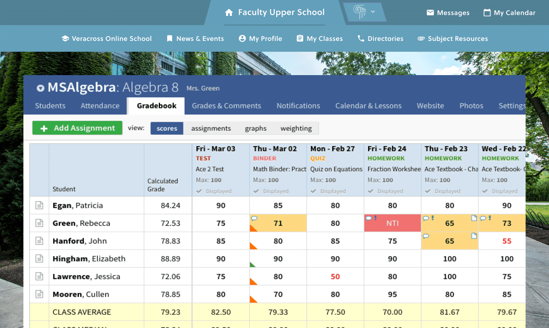Image resolution: width=549 pixels, height=328 pixels.
Task: Open My Classes link
Action: (320, 38)
